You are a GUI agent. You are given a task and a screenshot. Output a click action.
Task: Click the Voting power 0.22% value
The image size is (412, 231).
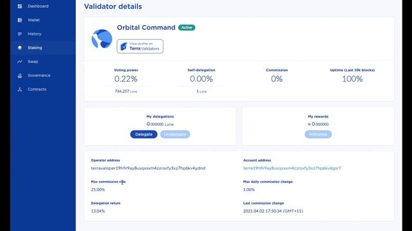[x=126, y=79]
